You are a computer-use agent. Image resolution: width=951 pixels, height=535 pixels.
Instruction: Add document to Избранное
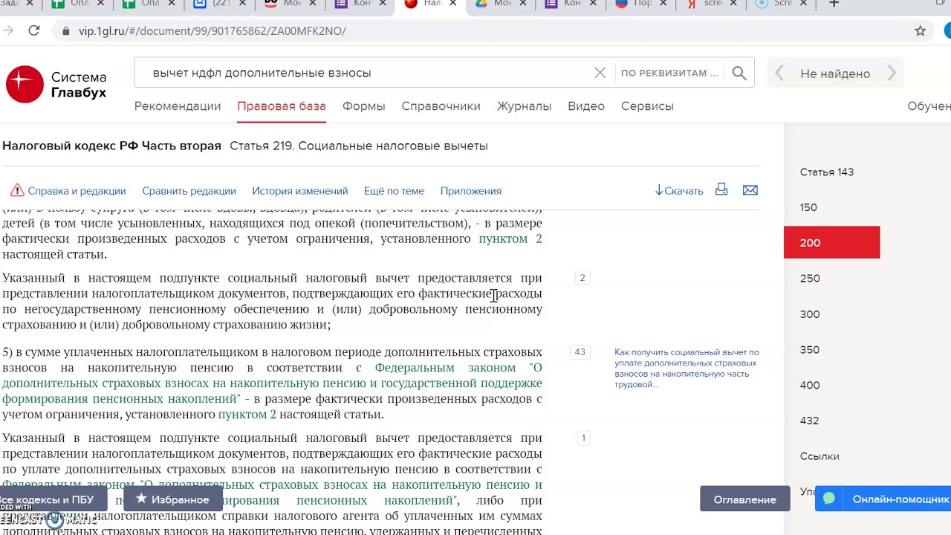pos(172,499)
